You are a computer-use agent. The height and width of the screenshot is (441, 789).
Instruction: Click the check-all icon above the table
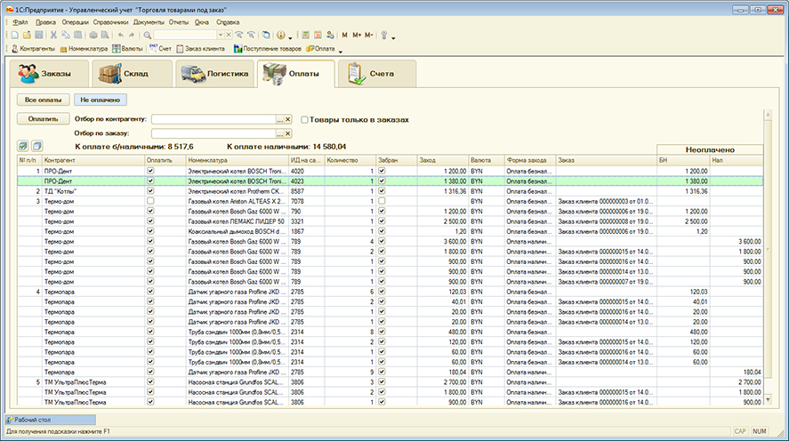click(x=22, y=146)
